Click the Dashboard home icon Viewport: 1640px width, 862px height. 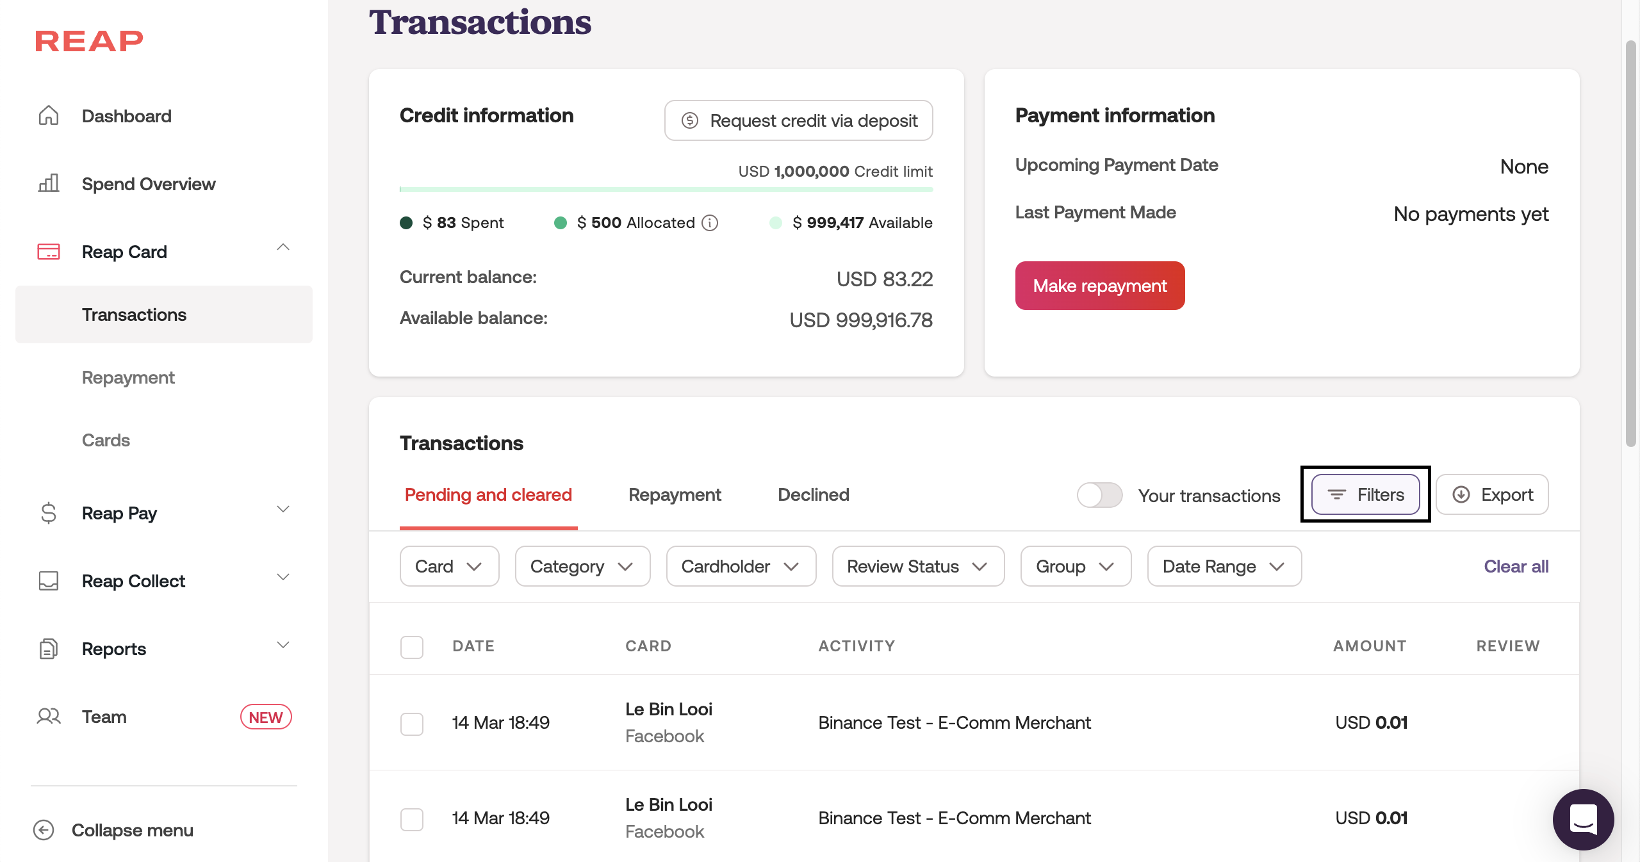point(49,116)
